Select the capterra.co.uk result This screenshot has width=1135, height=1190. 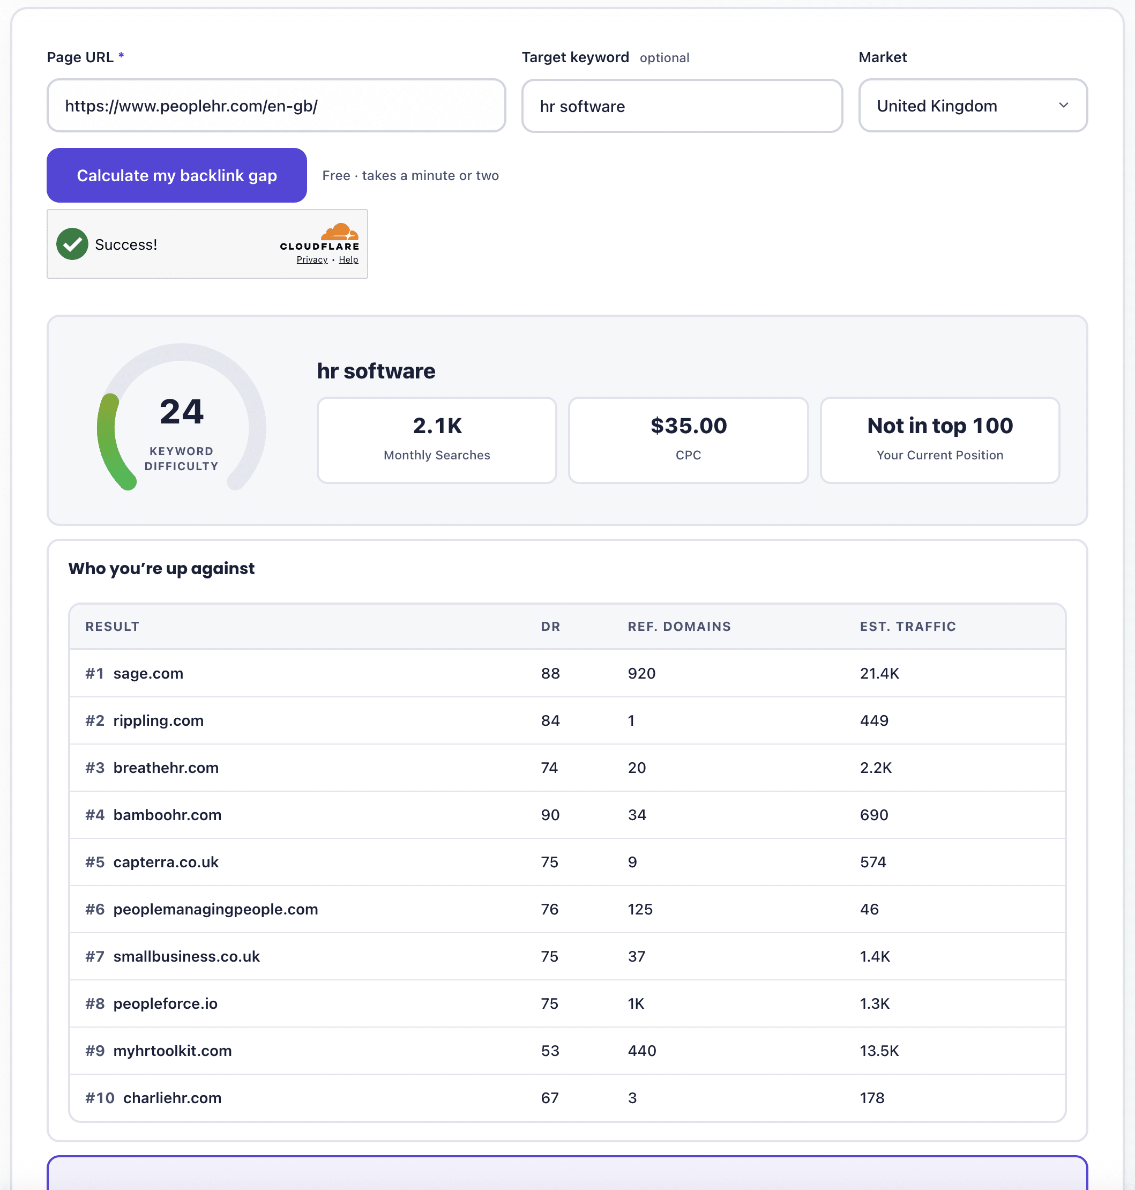[567, 862]
